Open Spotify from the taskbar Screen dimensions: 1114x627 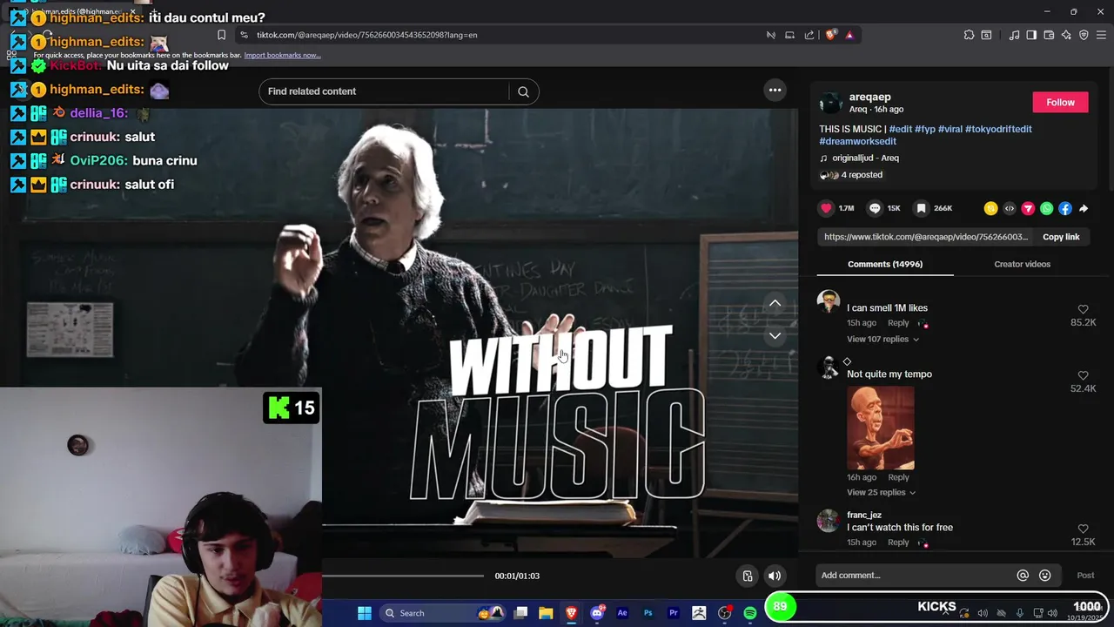[x=749, y=613]
